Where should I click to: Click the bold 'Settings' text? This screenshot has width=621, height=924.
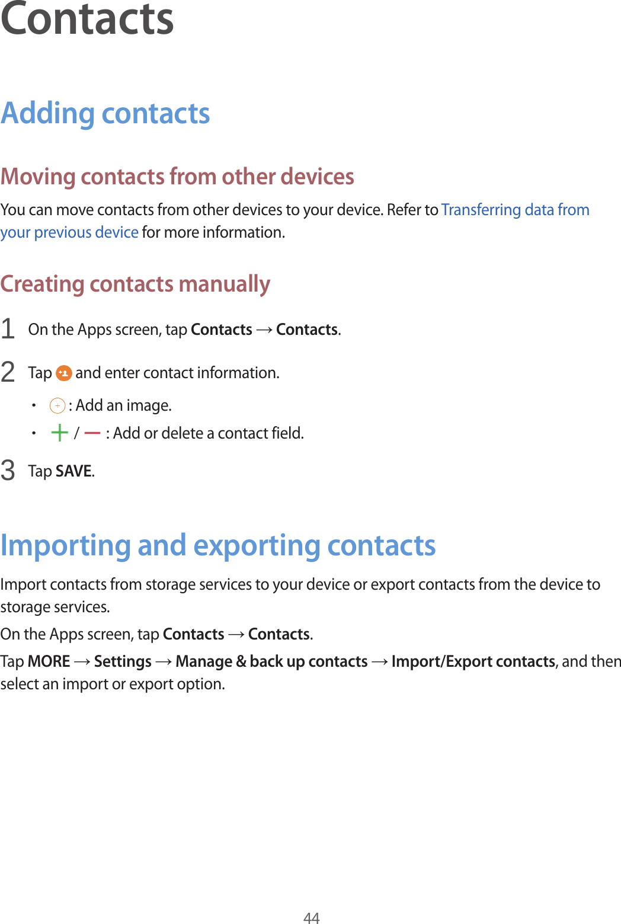coord(123,661)
